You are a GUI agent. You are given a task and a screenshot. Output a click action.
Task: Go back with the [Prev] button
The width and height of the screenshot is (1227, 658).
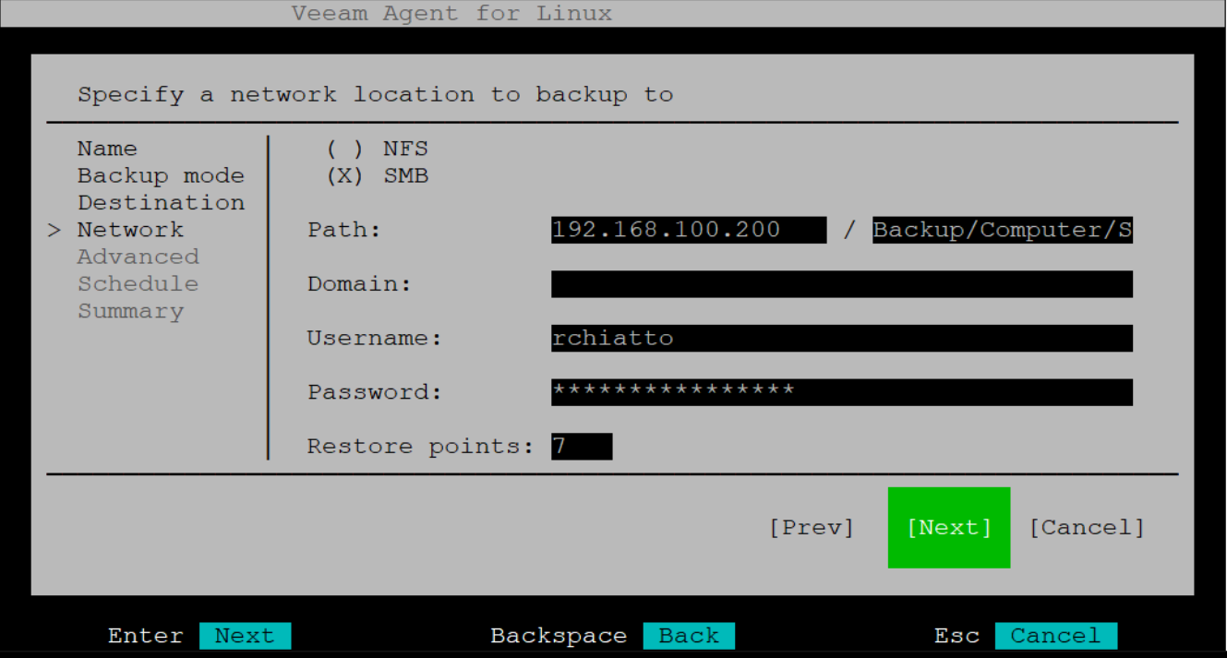[x=812, y=528]
